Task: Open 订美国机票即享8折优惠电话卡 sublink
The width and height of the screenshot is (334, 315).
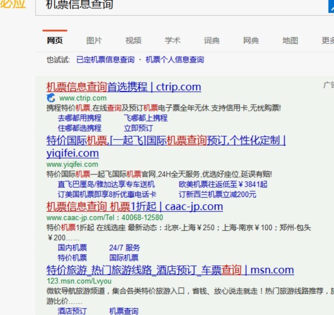Action: point(107,194)
